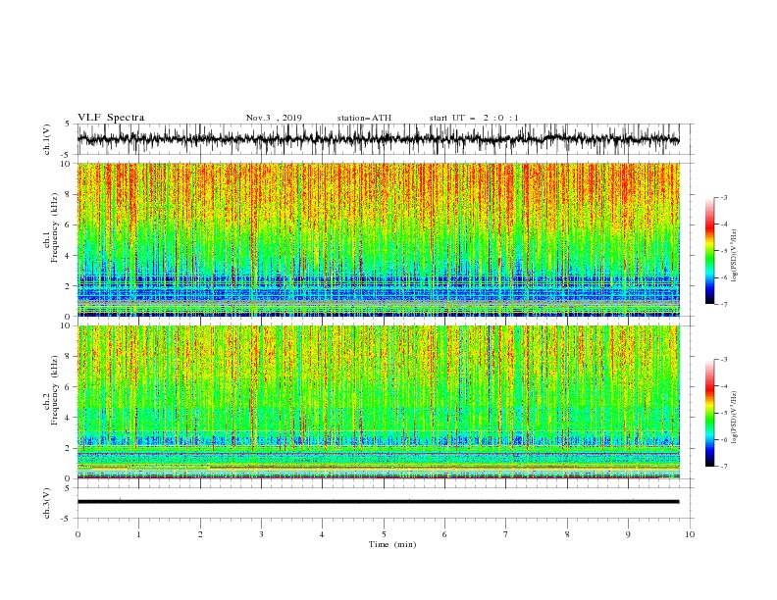
Task: Click the ch.1 waveform trace
Action: pyautogui.click(x=378, y=139)
